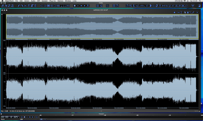The height and width of the screenshot is (121, 203).
Task: Click the toolbar Record button
Action: [x=85, y=6]
